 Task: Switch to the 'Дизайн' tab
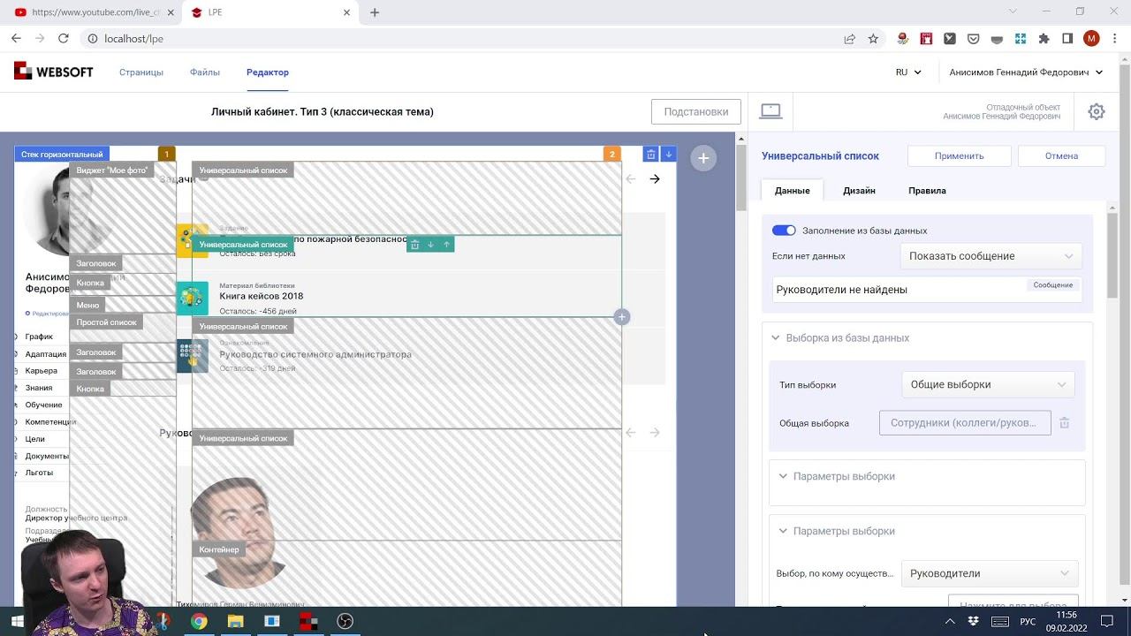point(859,191)
